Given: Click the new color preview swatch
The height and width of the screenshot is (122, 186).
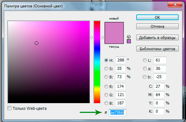Looking at the screenshot, I should (114, 28).
